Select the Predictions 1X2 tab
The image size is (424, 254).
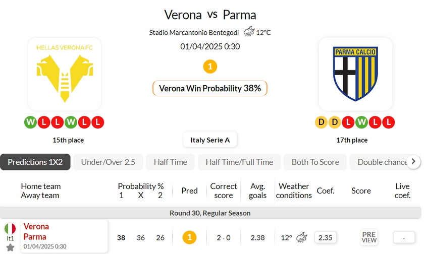[35, 162]
